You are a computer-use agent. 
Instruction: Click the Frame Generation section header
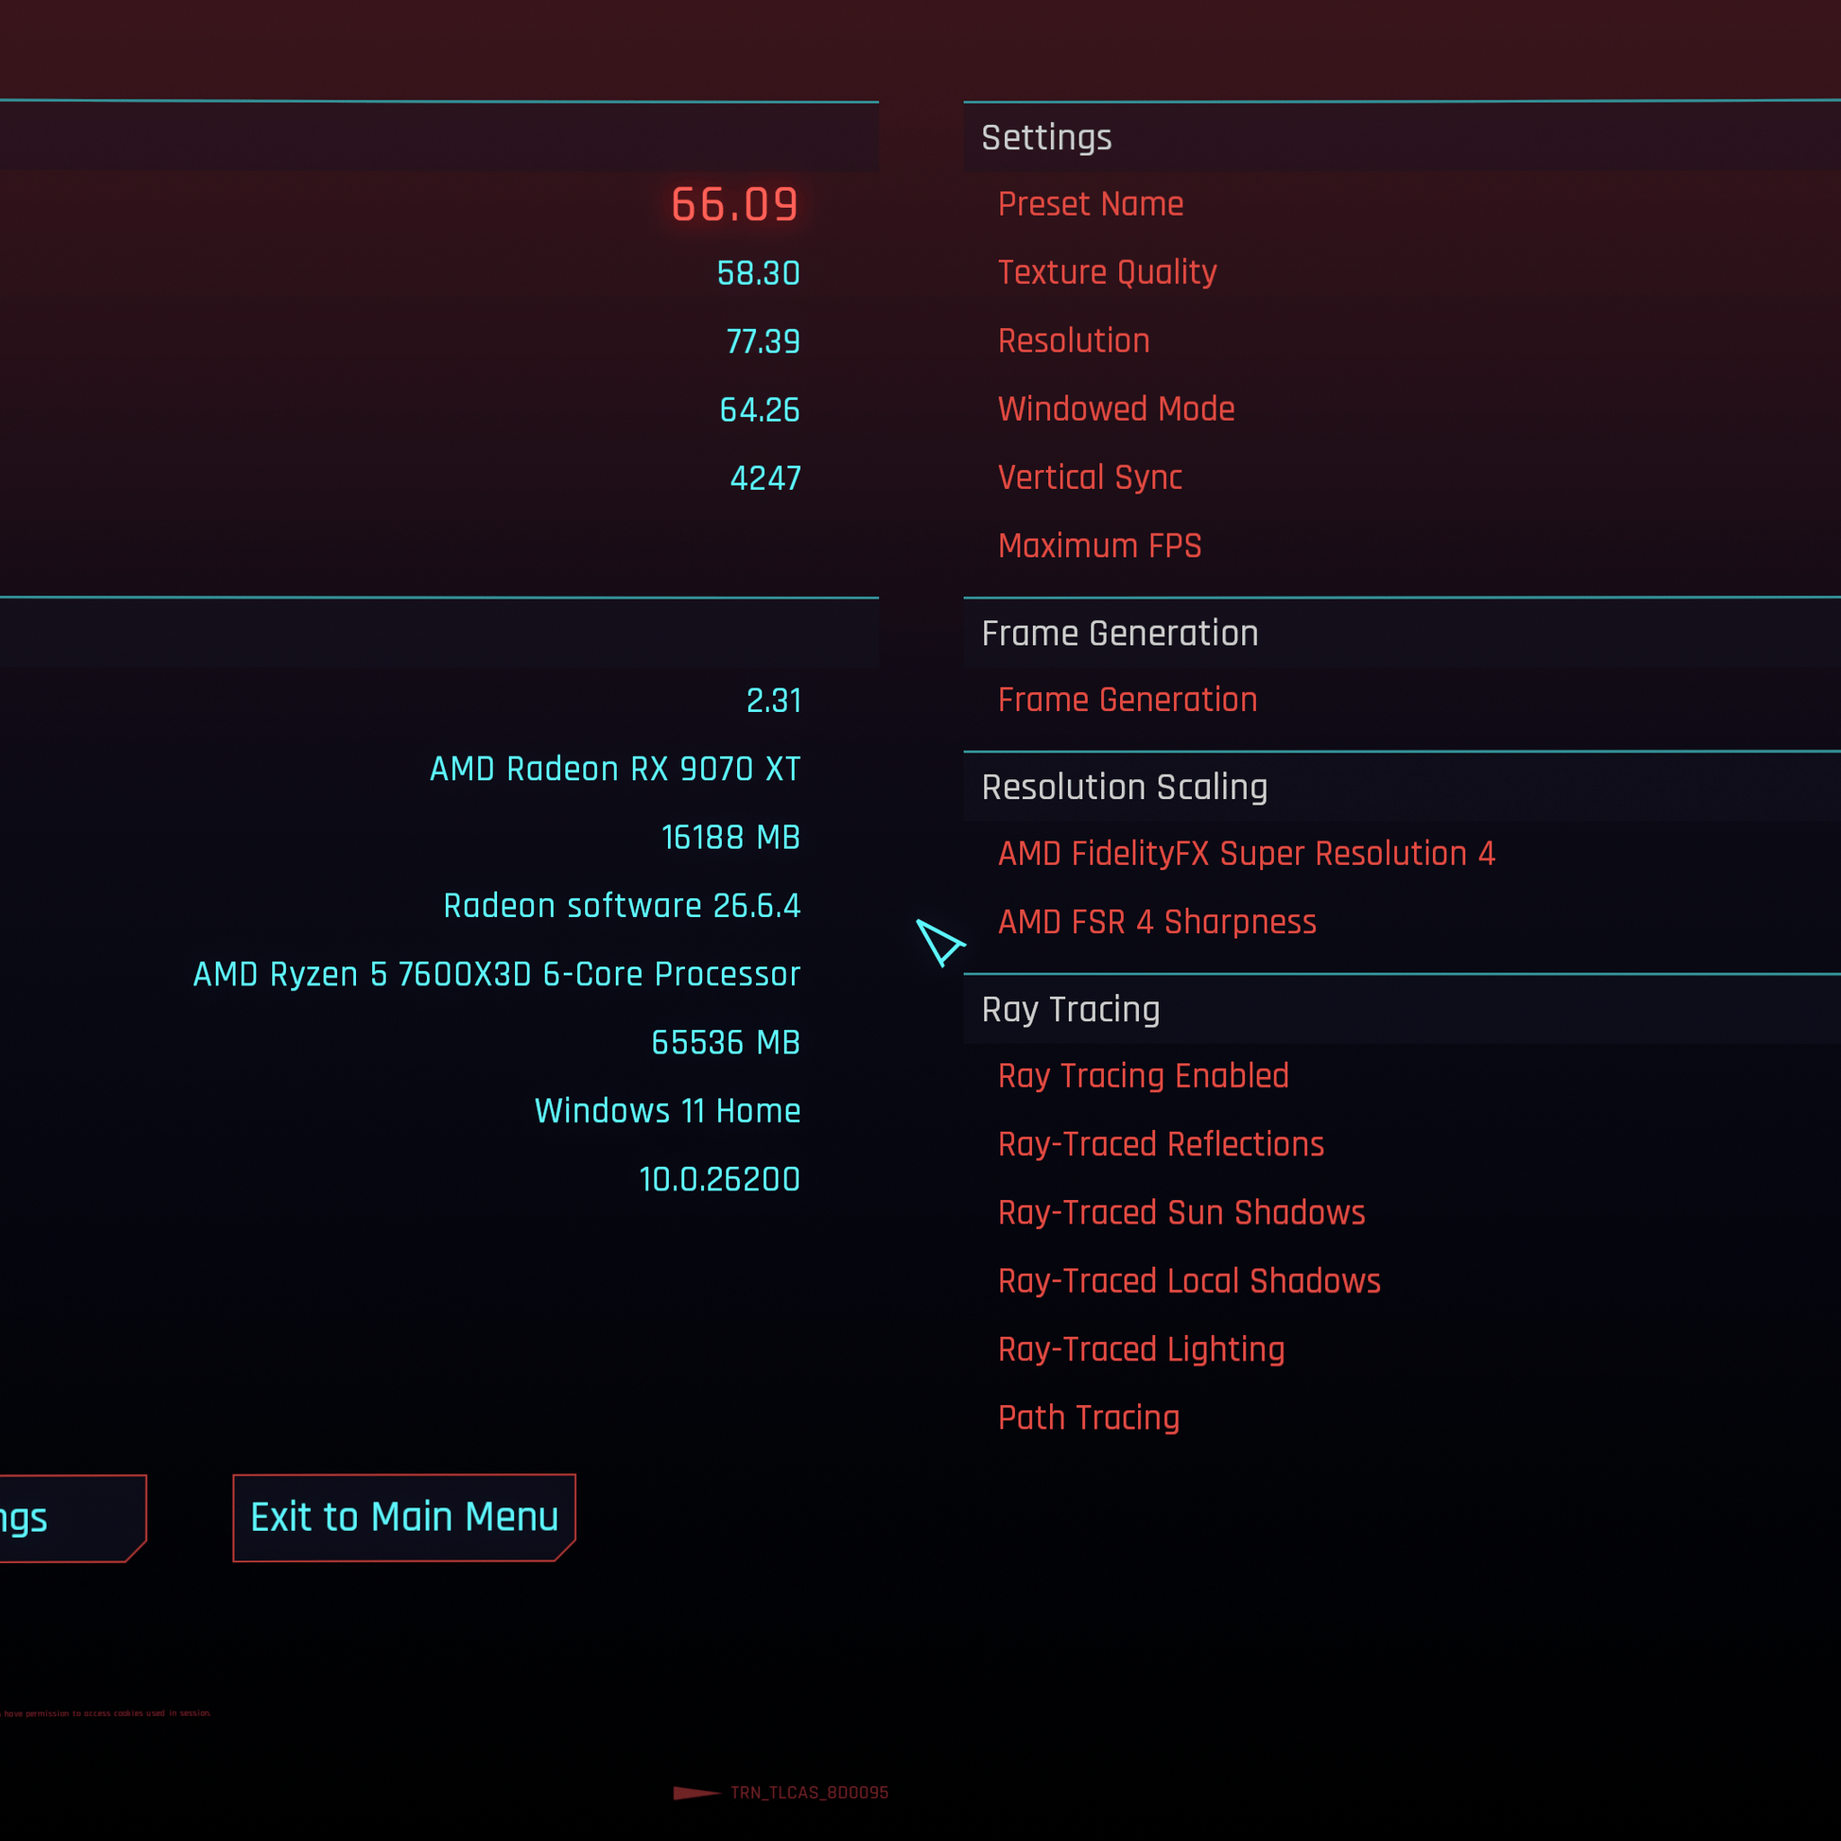coord(1401,633)
